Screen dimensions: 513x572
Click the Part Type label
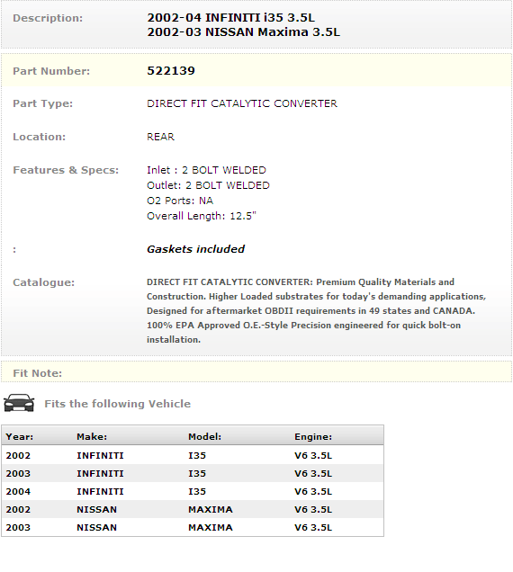42,103
